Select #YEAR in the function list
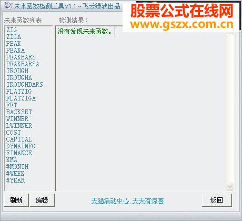242x221 pixels. [15, 180]
